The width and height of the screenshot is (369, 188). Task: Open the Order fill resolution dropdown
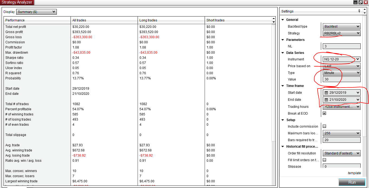coord(342,153)
